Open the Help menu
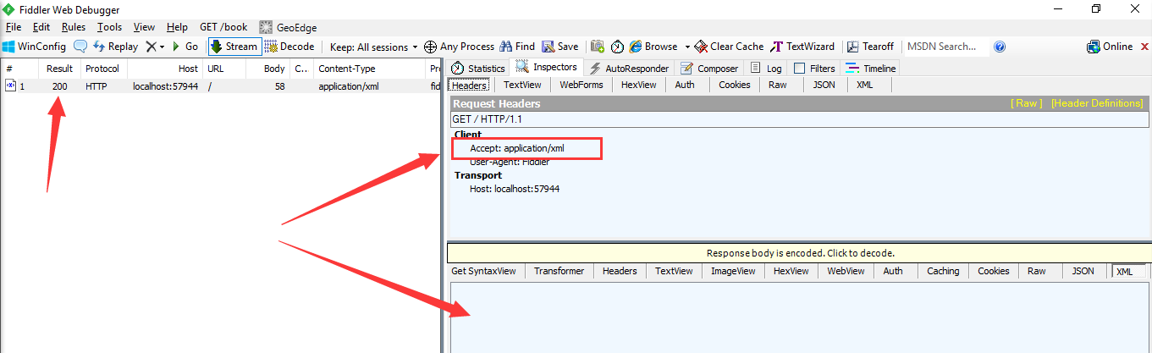1152x353 pixels. click(x=178, y=27)
